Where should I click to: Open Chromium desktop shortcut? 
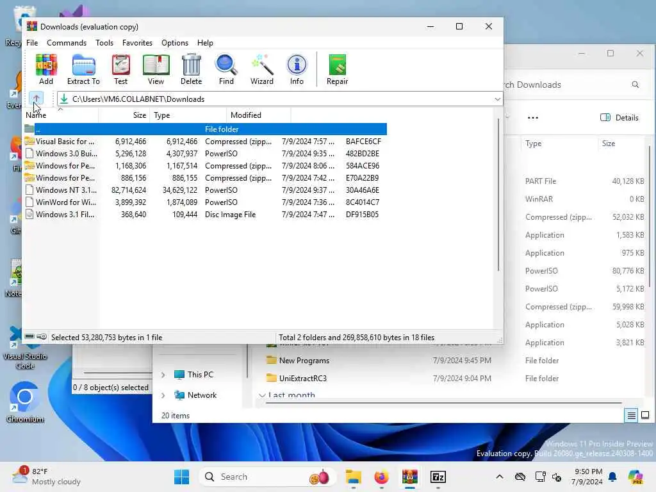(x=25, y=402)
